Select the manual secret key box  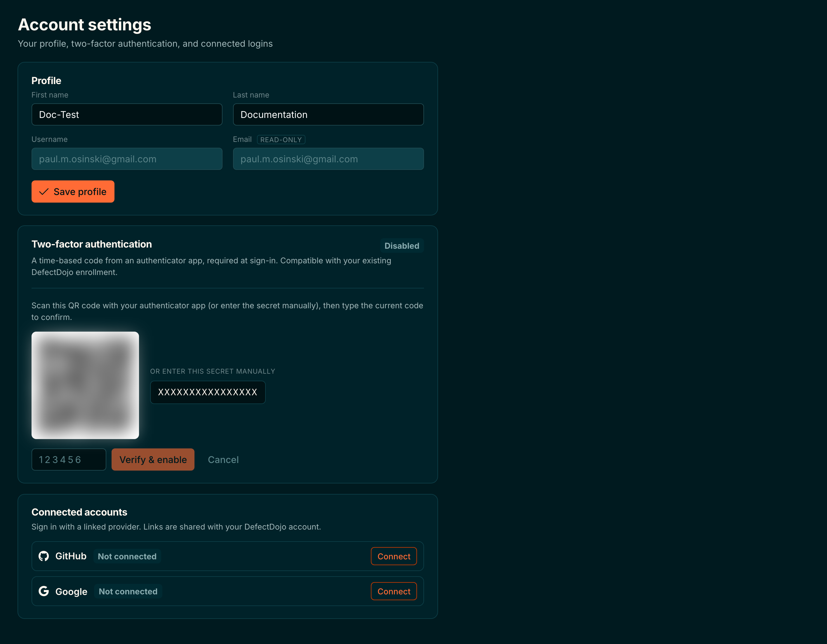pos(208,392)
